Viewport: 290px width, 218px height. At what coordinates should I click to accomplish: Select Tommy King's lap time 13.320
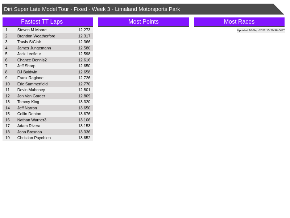pos(84,102)
